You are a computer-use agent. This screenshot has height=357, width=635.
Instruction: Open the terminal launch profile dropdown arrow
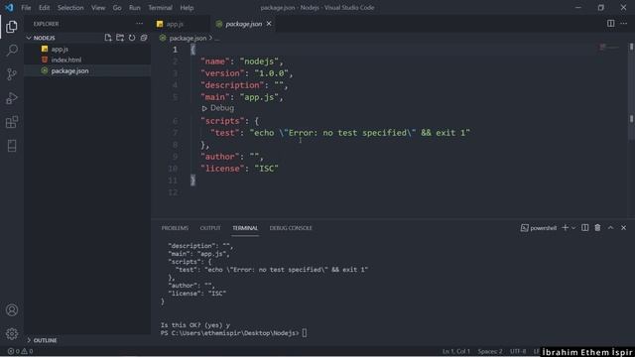click(x=573, y=228)
